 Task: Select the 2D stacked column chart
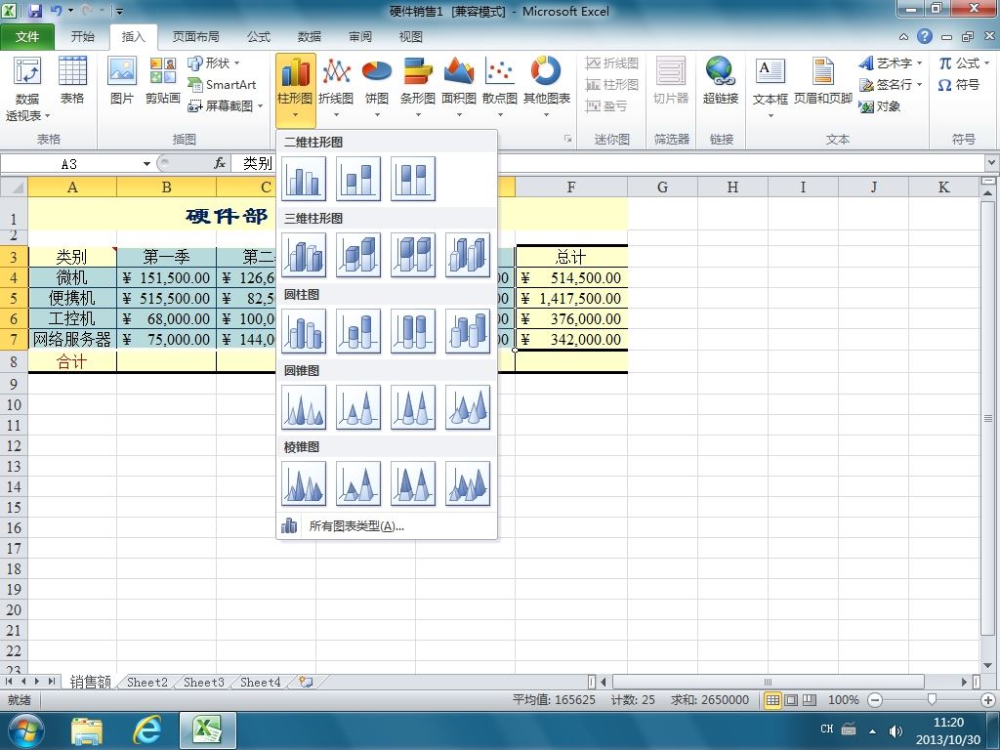pyautogui.click(x=358, y=179)
